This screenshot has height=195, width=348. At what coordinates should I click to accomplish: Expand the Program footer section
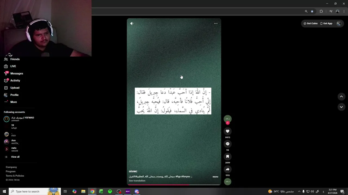tap(11, 171)
